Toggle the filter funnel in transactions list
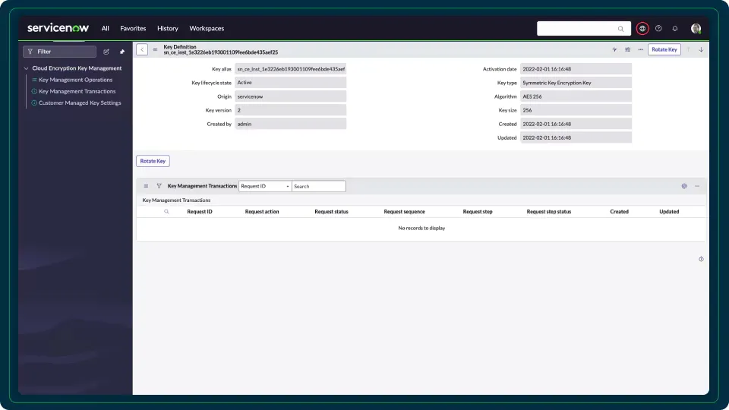Viewport: 729px width, 410px height. click(159, 186)
